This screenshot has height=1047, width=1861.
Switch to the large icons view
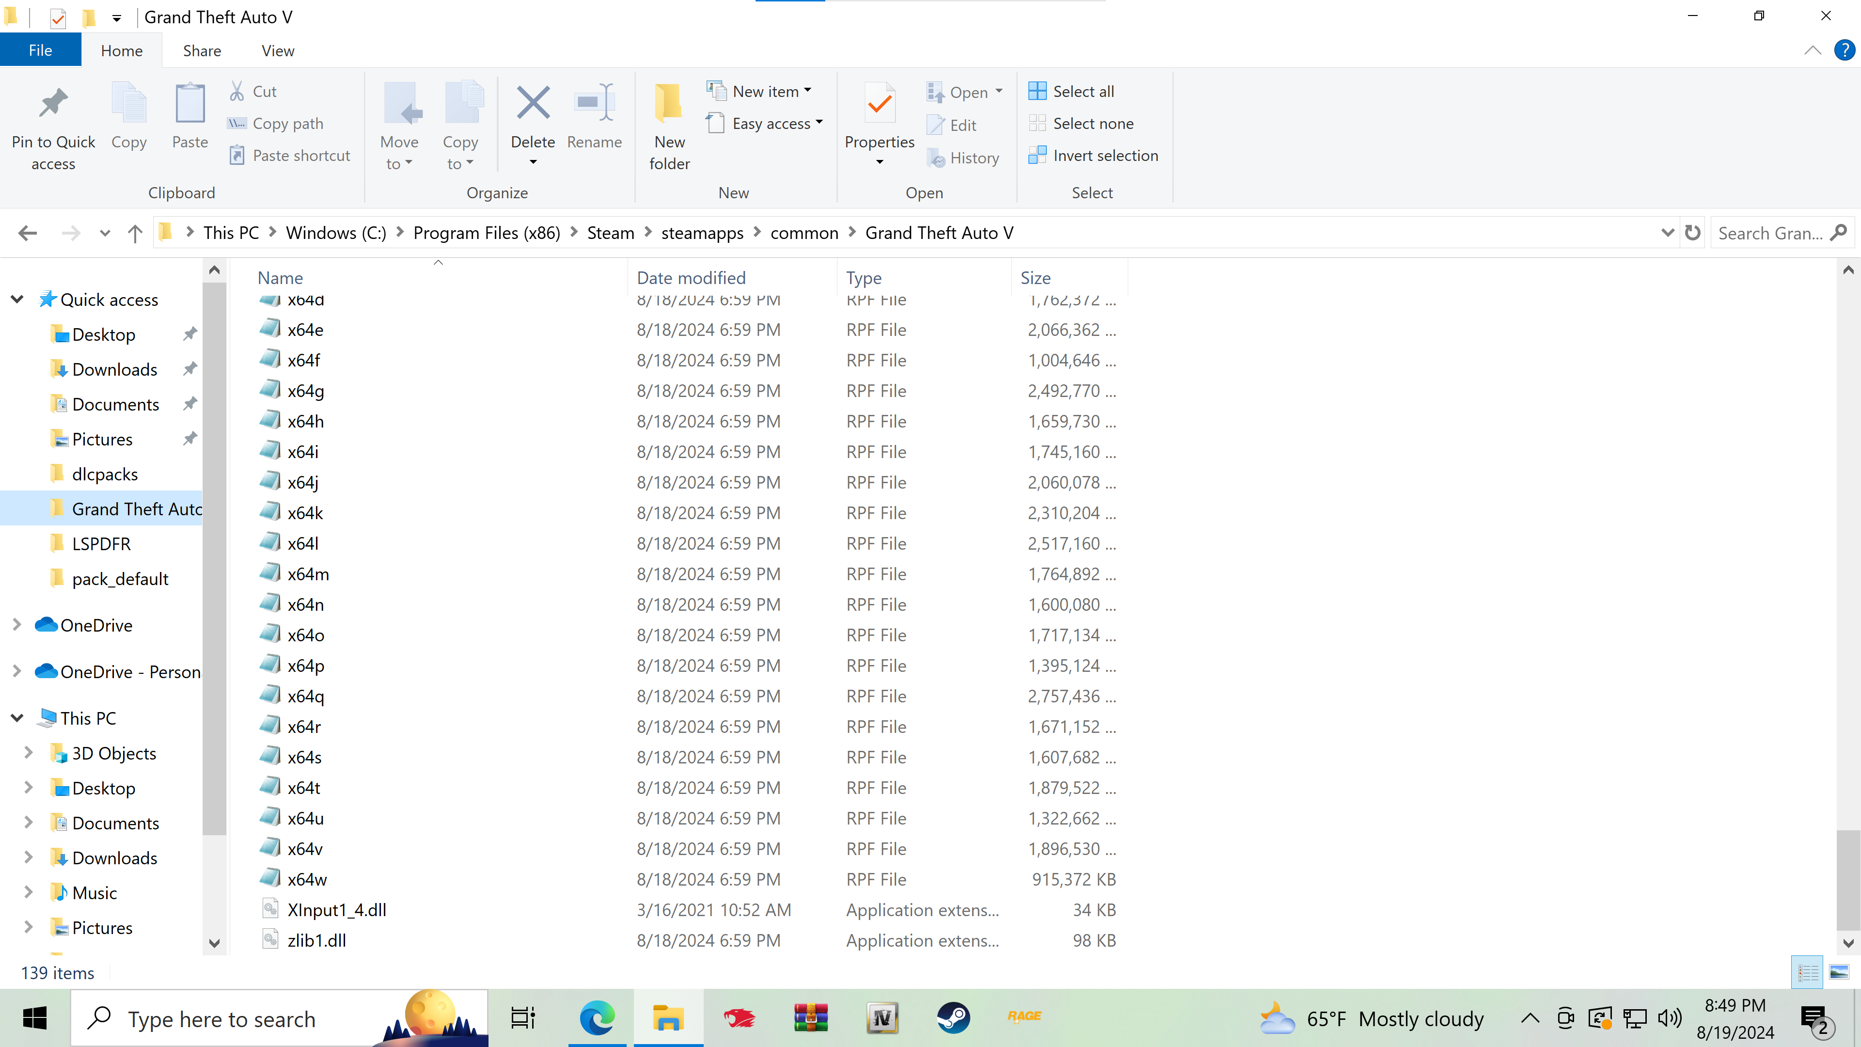click(x=1839, y=972)
